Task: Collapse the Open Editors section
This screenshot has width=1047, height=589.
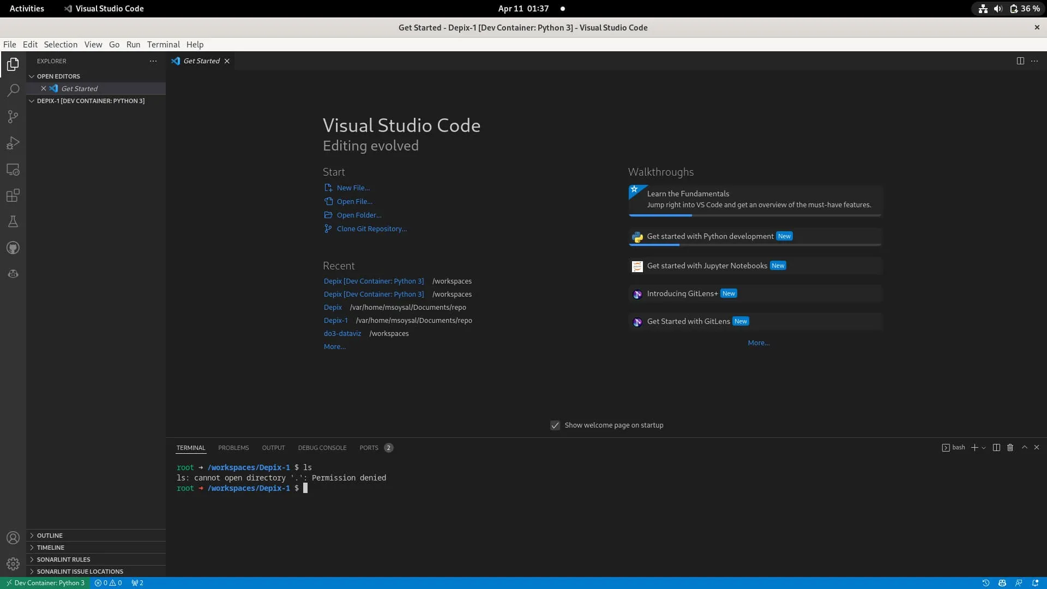Action: (x=58, y=76)
